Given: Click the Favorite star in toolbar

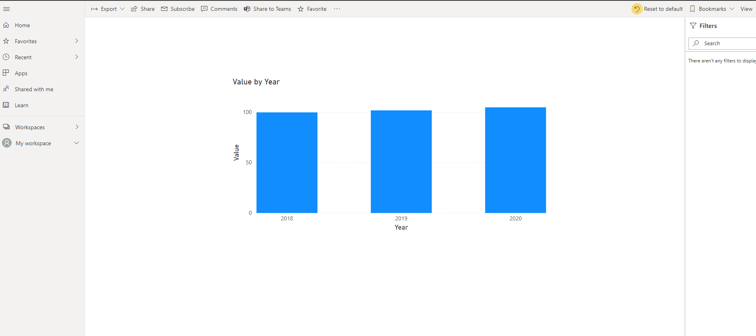Looking at the screenshot, I should [301, 9].
